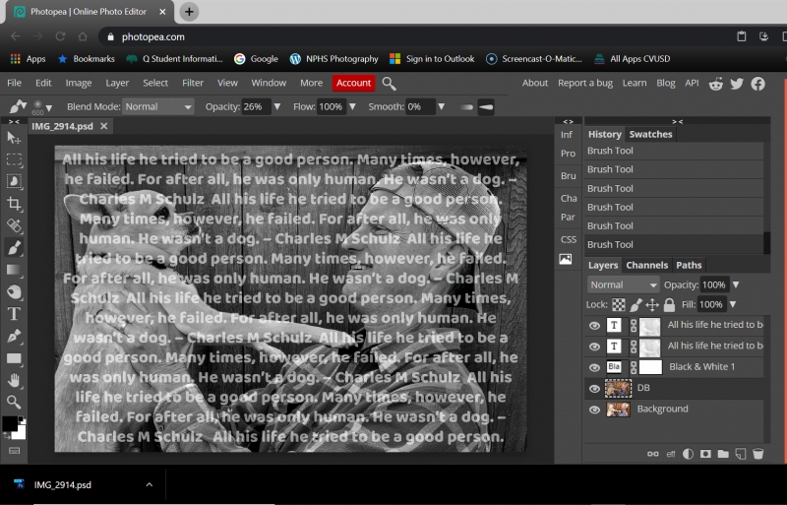Delete layer using trash icon
787x505 pixels.
[x=757, y=454]
